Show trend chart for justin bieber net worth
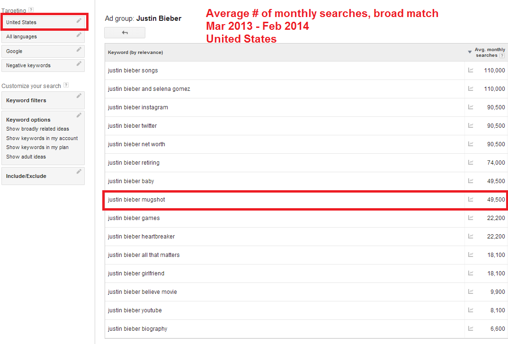 pyautogui.click(x=471, y=144)
